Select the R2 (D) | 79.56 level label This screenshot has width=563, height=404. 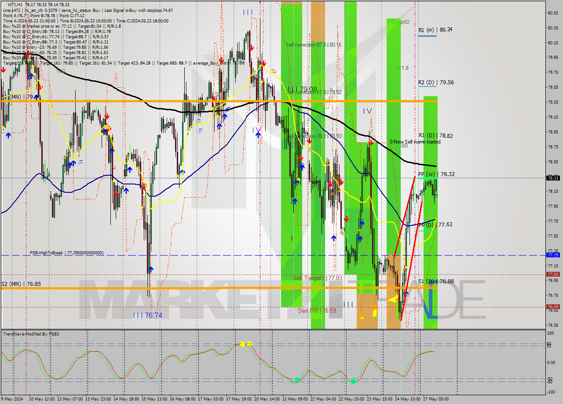pyautogui.click(x=436, y=82)
